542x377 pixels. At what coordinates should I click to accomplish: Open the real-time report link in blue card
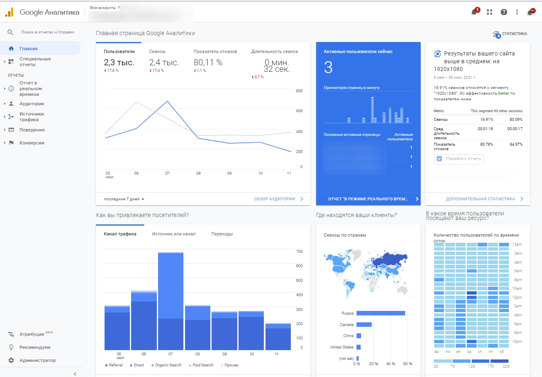click(373, 199)
